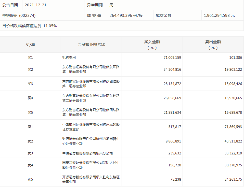
Task: Select buy amount 34,304,816
Action: 172,69
